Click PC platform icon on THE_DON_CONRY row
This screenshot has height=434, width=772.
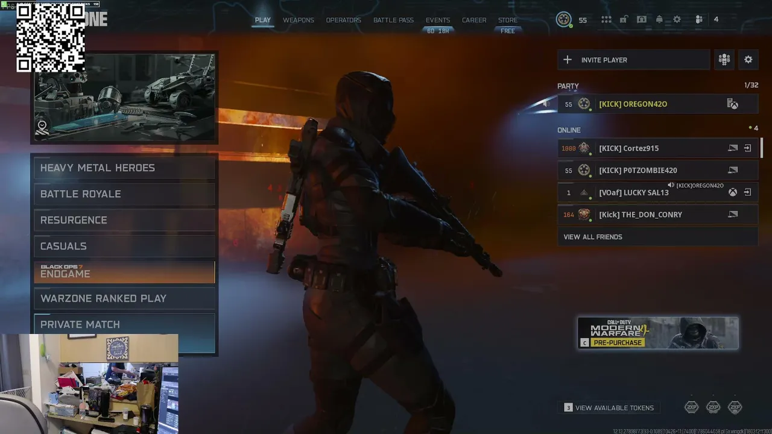[x=733, y=215]
